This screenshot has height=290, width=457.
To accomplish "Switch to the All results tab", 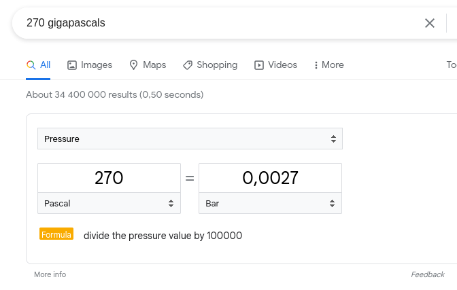I will [x=38, y=65].
